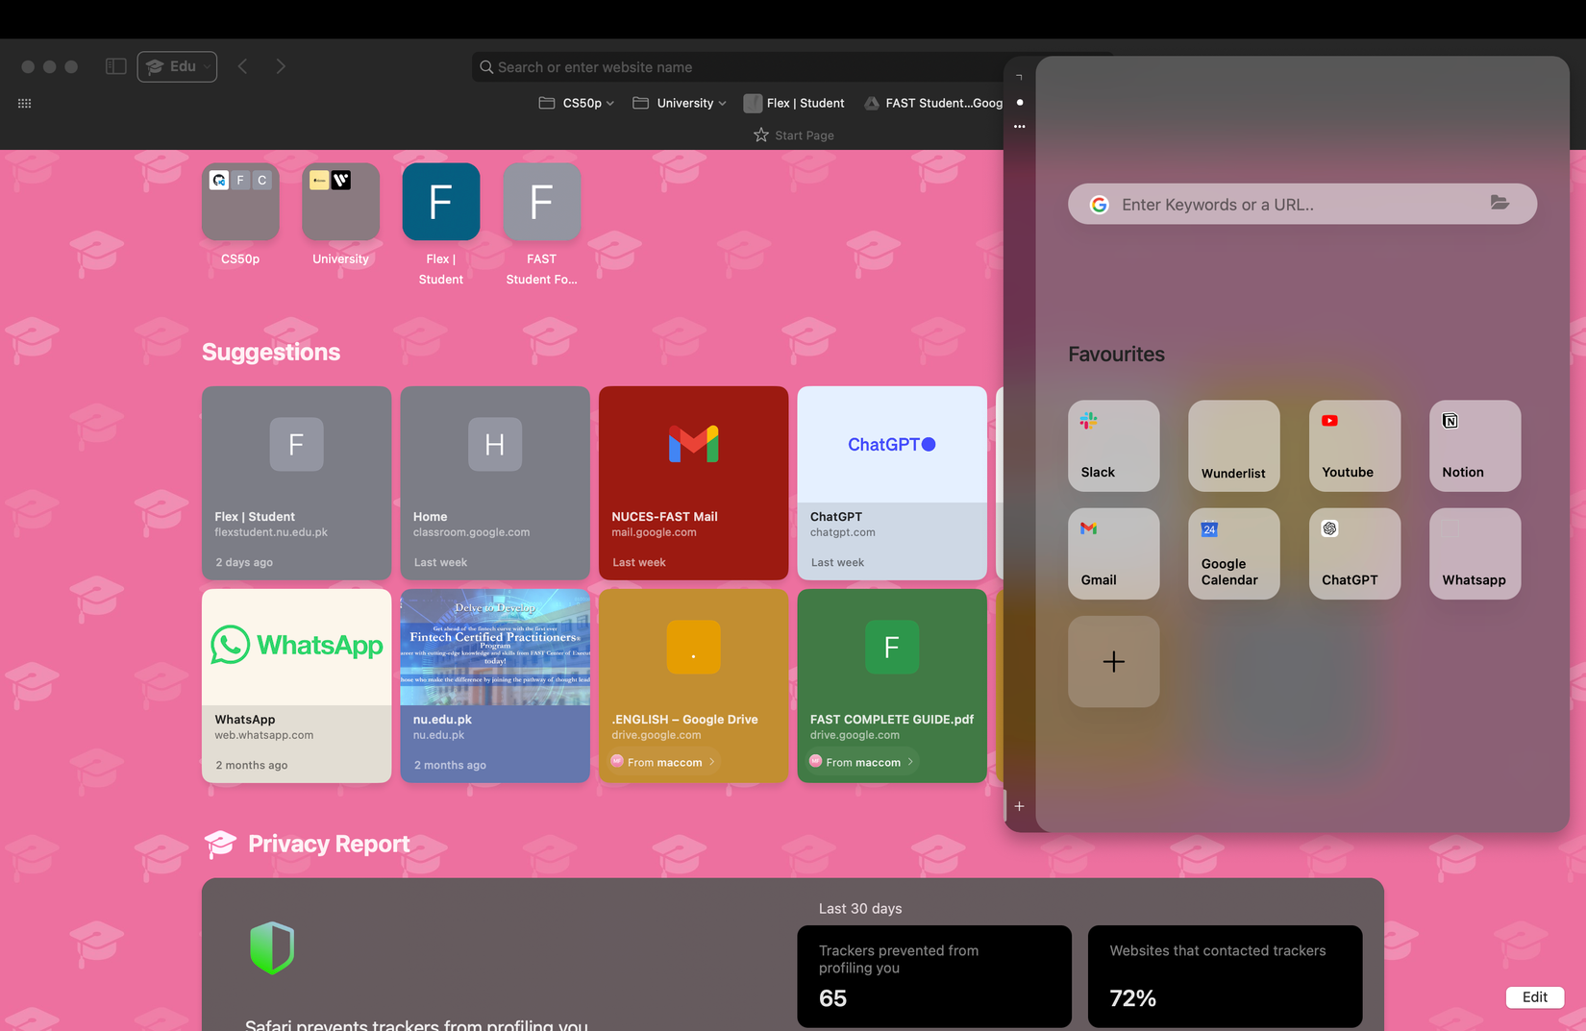This screenshot has height=1031, width=1586.
Task: Expand the University bookmarks folder
Action: coord(679,103)
